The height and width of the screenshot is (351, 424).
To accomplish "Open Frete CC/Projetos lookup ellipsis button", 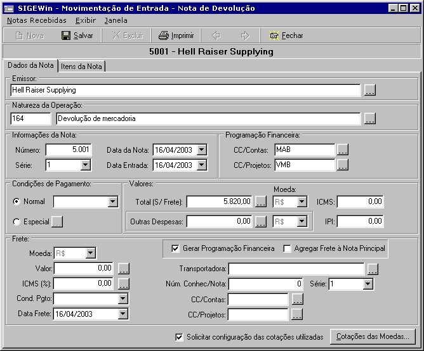I will [x=297, y=314].
